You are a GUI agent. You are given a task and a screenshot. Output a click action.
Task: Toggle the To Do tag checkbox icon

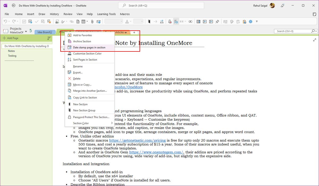coord(24,22)
